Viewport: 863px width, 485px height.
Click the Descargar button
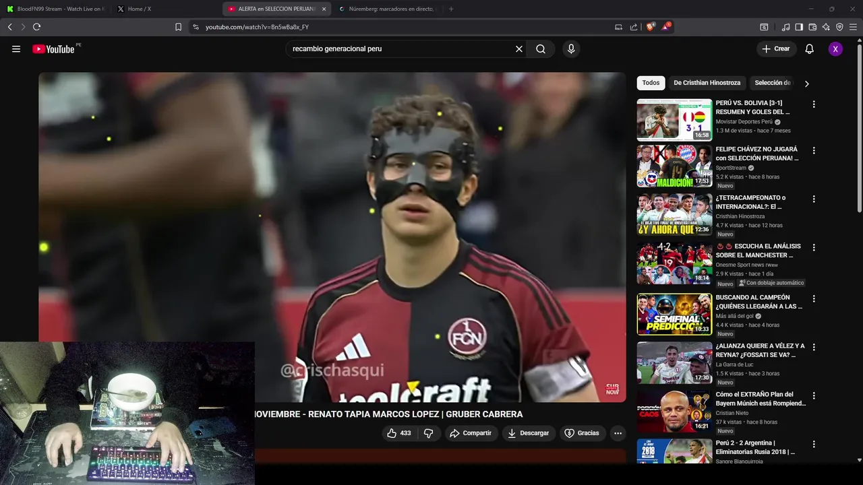point(529,433)
